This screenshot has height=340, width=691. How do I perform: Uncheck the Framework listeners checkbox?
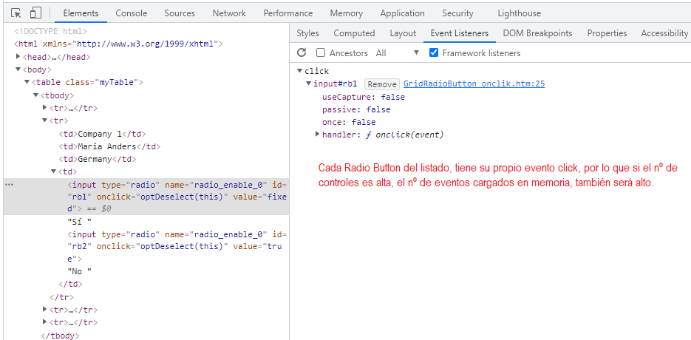(x=434, y=53)
